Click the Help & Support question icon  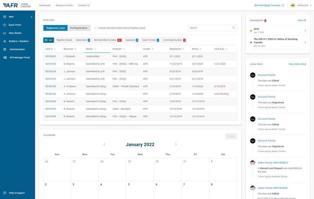(4, 193)
